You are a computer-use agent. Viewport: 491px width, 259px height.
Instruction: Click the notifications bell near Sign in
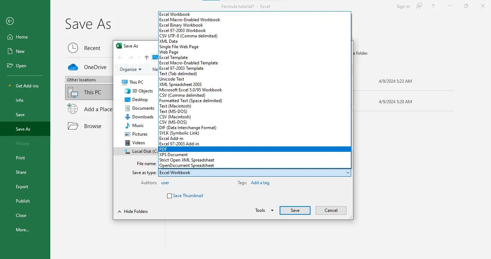pyautogui.click(x=419, y=6)
